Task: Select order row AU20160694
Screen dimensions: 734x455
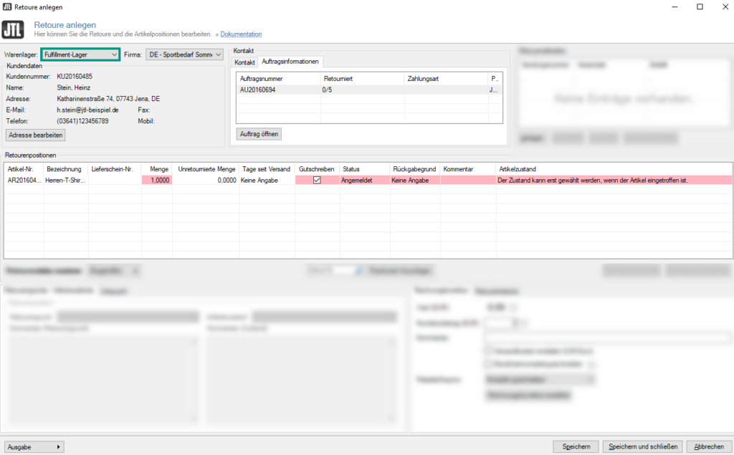Action: tap(277, 90)
